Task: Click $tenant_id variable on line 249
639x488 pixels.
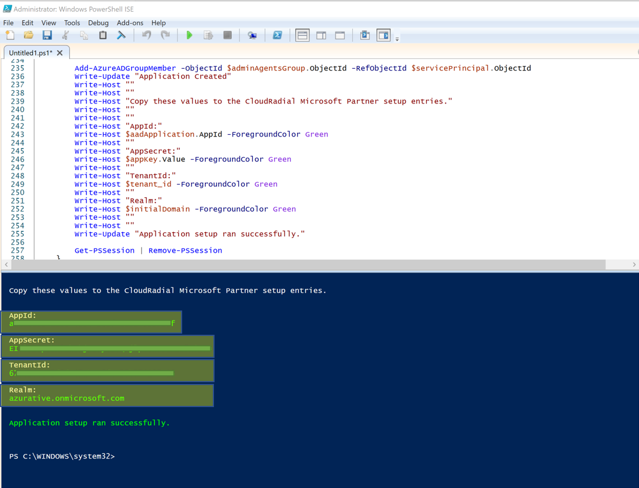Action: pos(149,184)
